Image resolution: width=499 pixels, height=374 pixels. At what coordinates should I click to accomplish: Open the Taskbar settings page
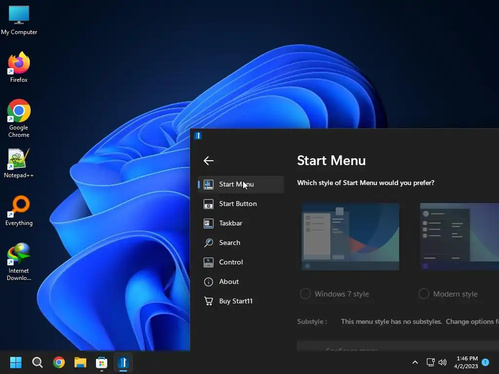point(241,223)
